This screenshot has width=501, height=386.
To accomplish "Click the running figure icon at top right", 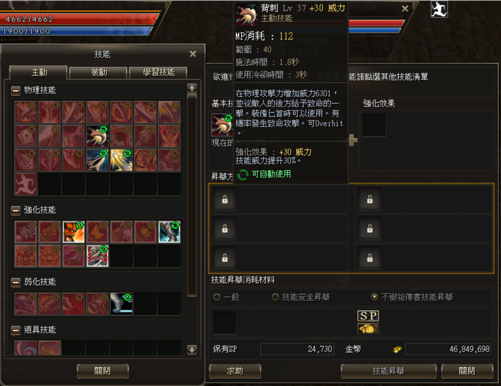I will pos(438,9).
